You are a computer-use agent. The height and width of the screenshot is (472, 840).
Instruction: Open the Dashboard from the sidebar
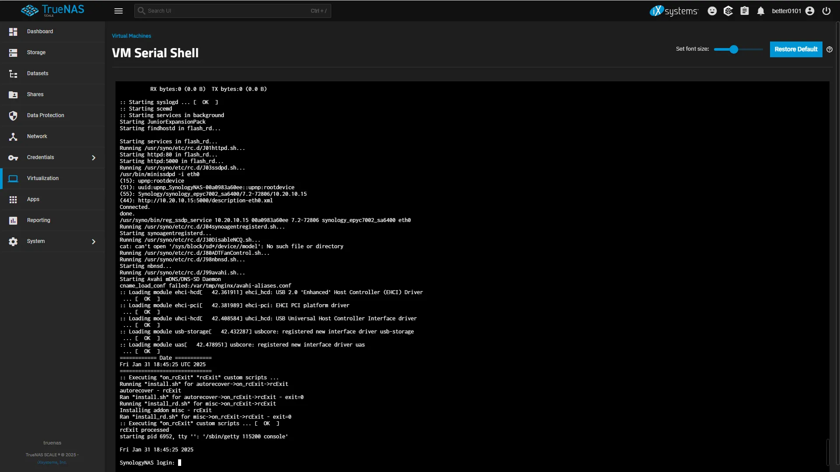coord(39,31)
